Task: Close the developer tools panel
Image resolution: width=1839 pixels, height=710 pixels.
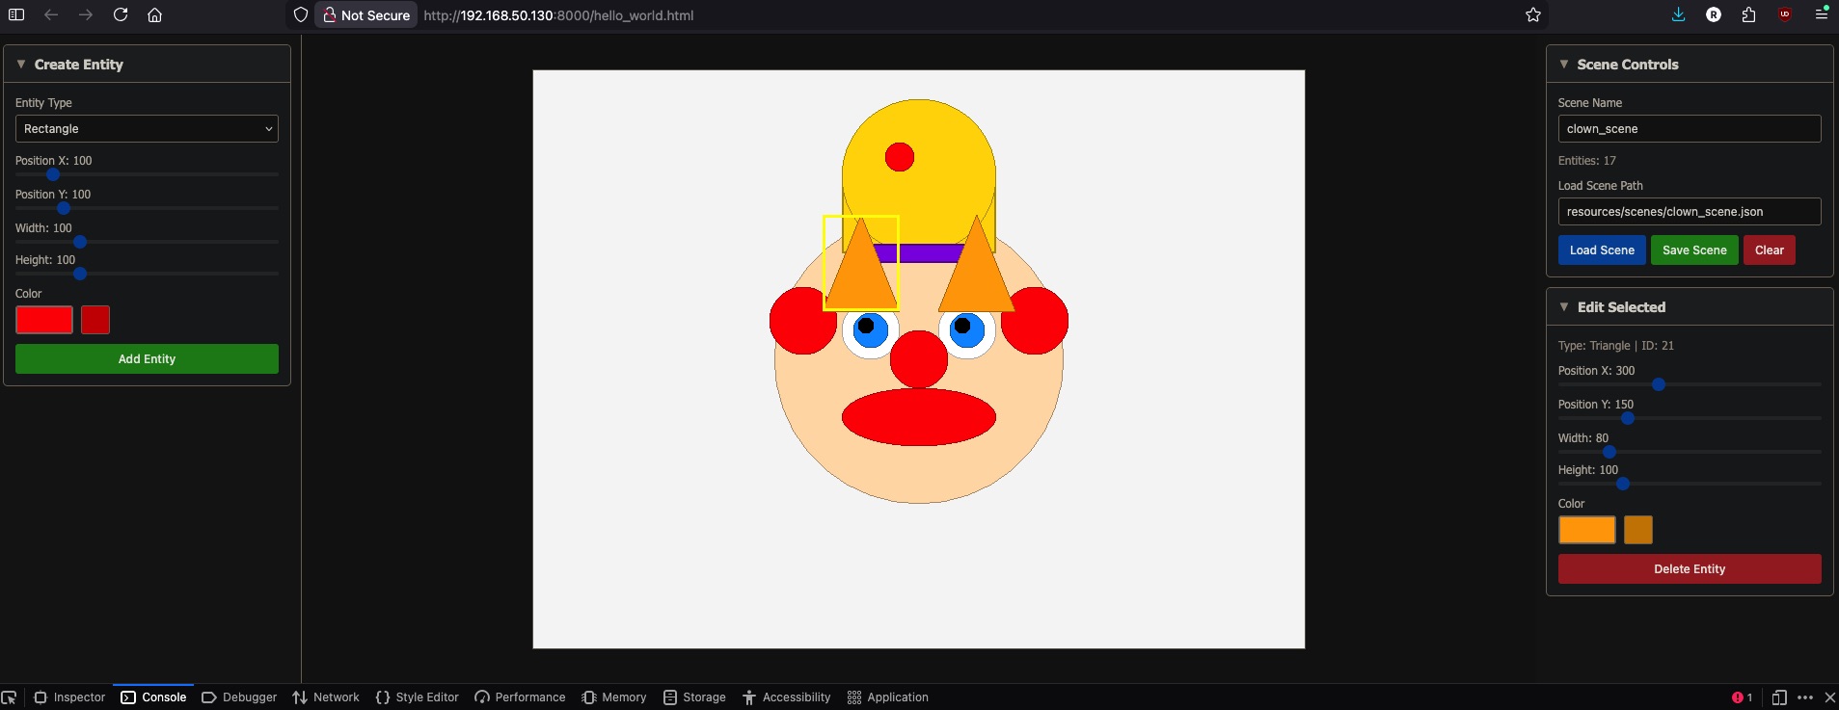Action: [x=1829, y=697]
